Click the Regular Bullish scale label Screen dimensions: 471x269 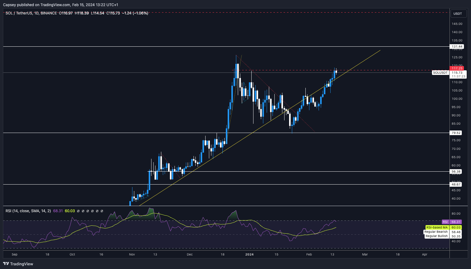[x=437, y=236]
